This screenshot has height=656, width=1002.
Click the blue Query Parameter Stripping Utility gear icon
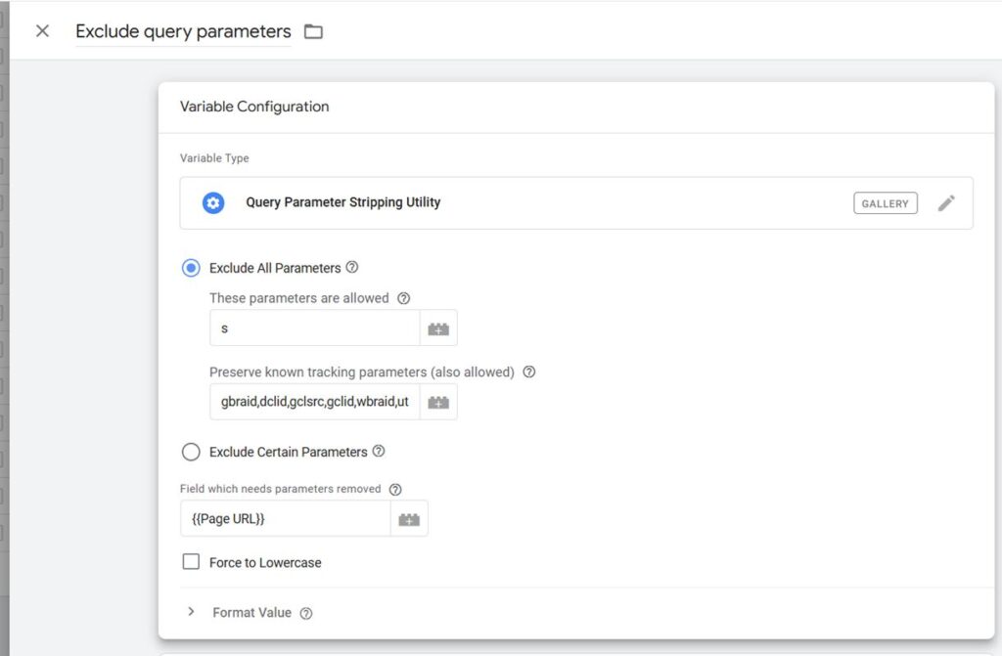click(213, 203)
